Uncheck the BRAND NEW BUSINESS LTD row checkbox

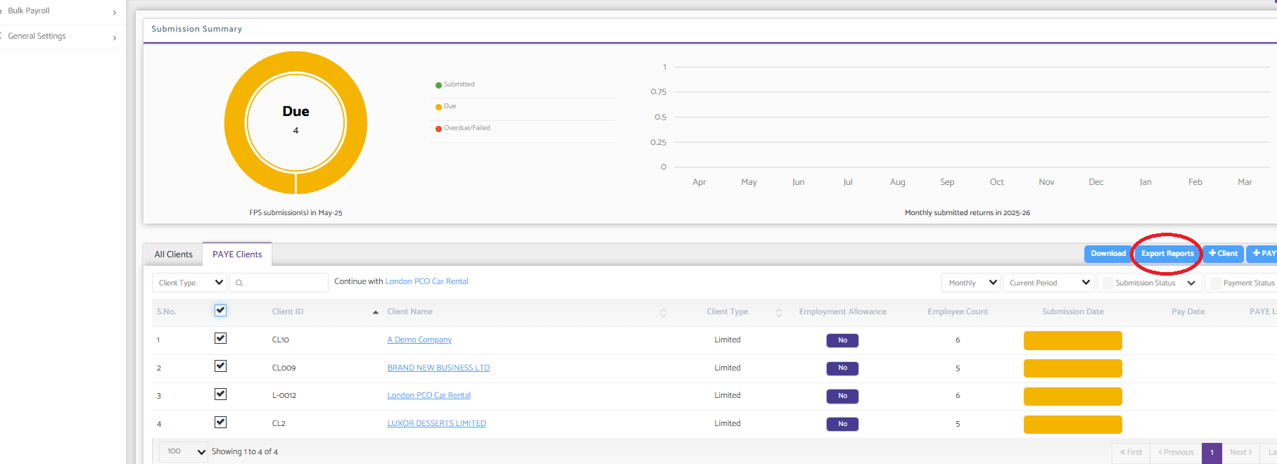tap(220, 366)
